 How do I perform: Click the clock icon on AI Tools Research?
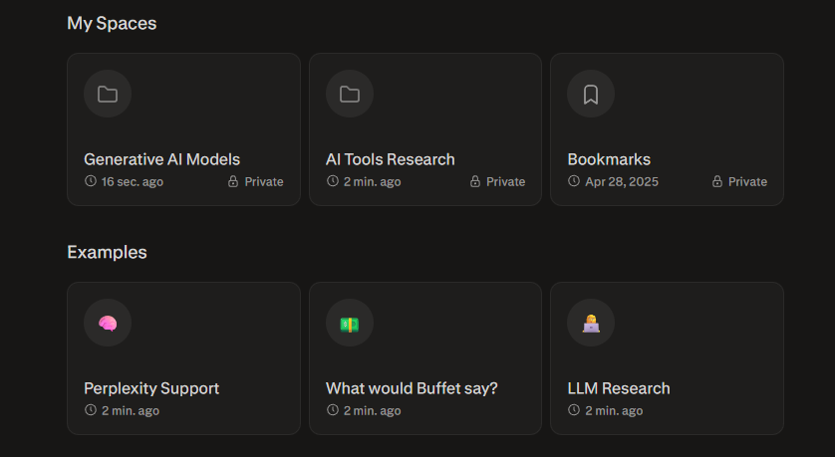333,181
